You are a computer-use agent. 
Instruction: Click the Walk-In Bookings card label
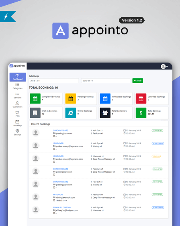tap(49, 111)
